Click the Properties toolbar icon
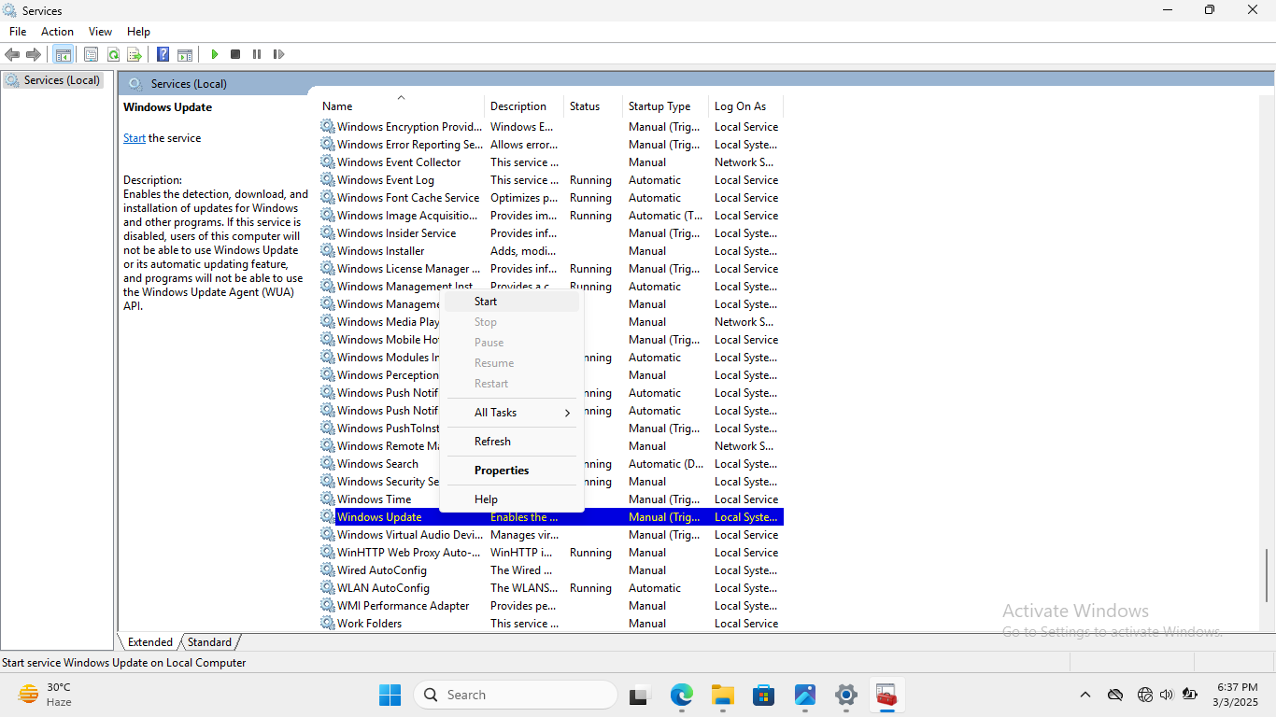The width and height of the screenshot is (1276, 717). pyautogui.click(x=91, y=54)
